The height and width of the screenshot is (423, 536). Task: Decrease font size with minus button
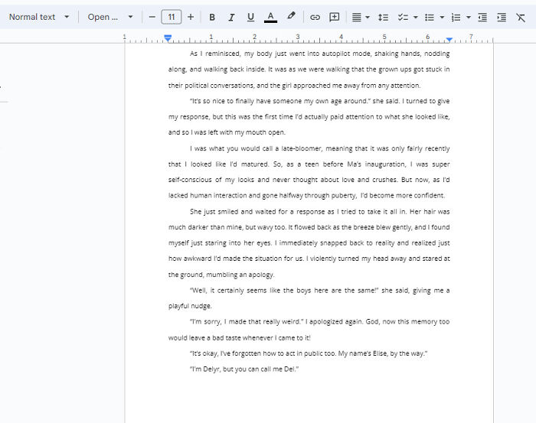(152, 17)
